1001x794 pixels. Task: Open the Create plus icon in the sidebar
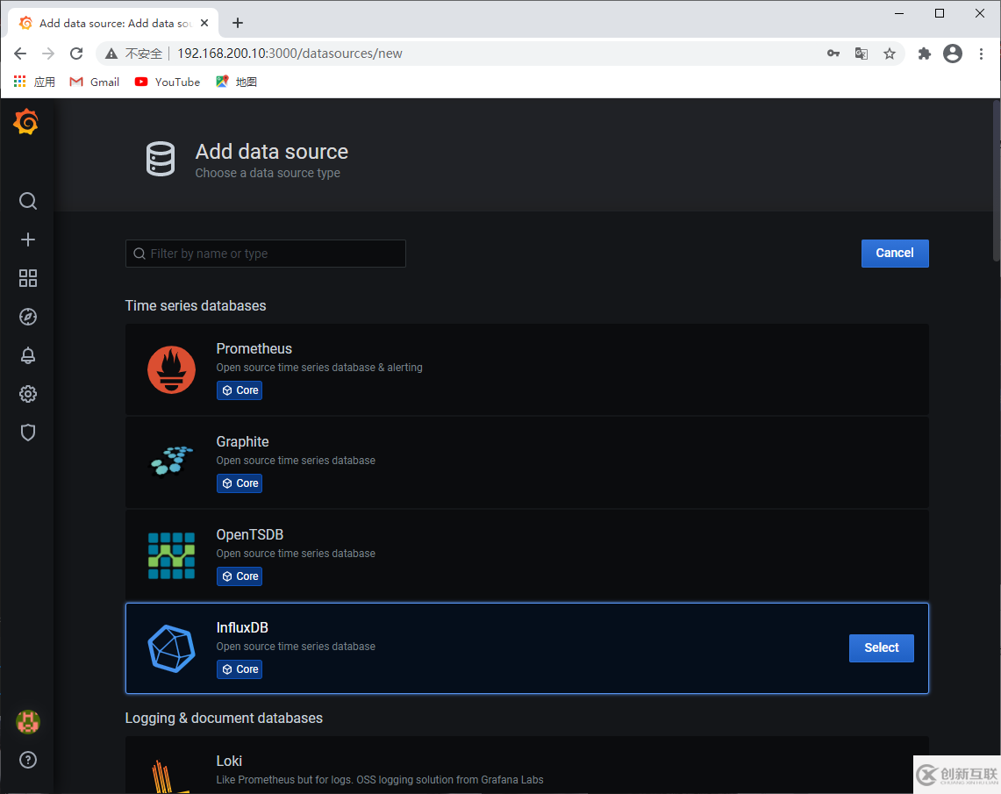pos(27,240)
